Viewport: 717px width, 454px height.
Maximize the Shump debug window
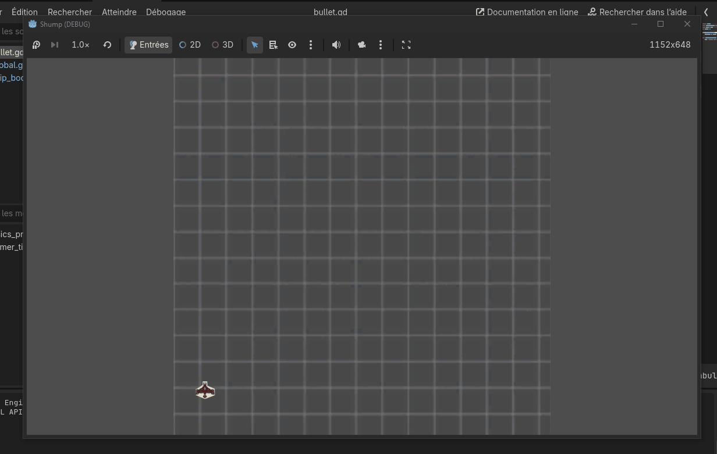661,24
